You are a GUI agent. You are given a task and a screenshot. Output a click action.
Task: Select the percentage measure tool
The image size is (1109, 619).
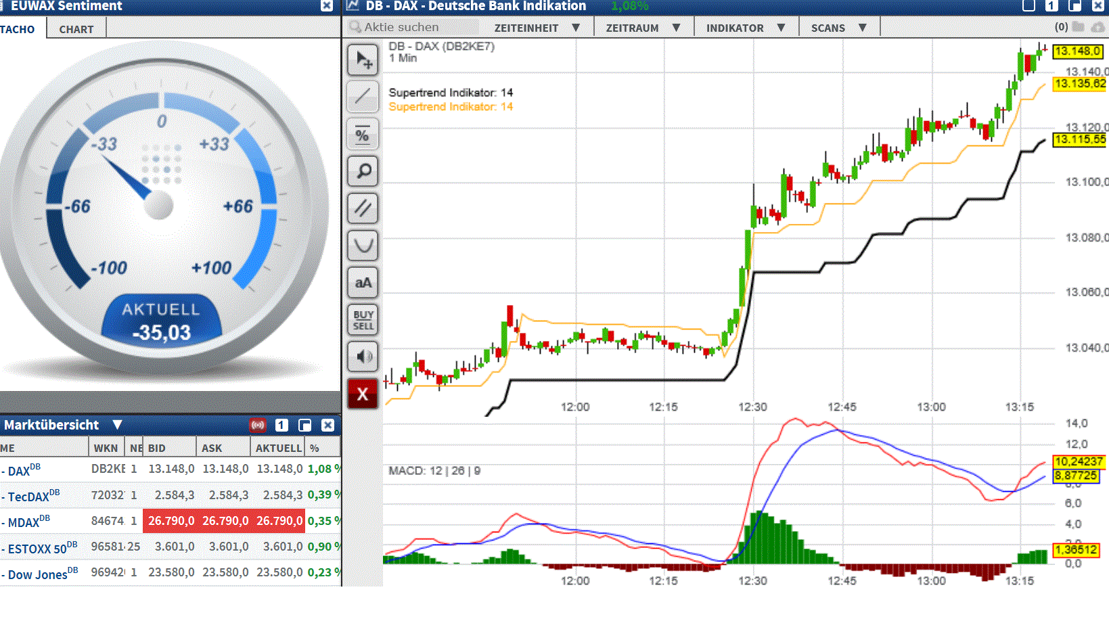(363, 134)
